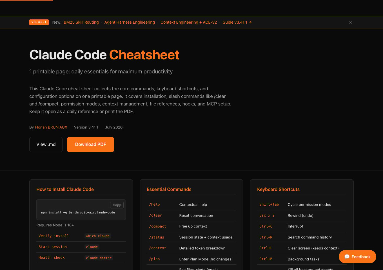Select the npm install command text
Viewport: 383px width, 270px height.
[x=78, y=212]
